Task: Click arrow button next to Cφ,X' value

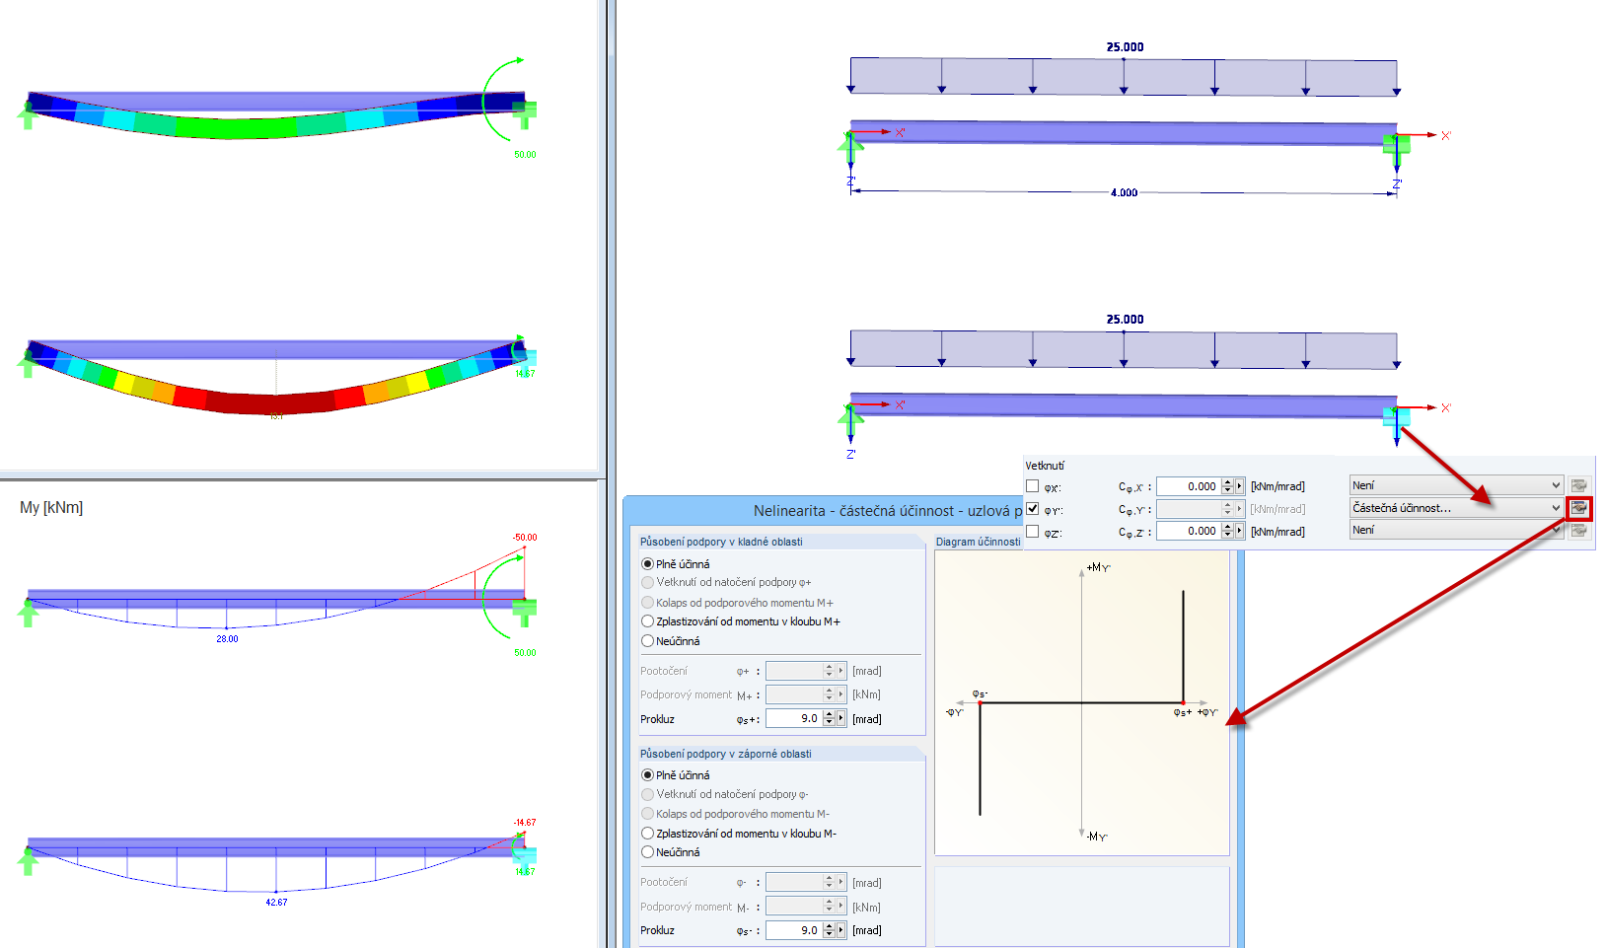Action: tap(1240, 486)
